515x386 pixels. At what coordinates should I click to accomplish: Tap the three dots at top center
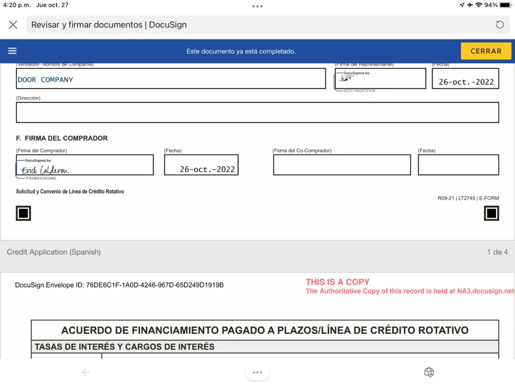click(257, 6)
